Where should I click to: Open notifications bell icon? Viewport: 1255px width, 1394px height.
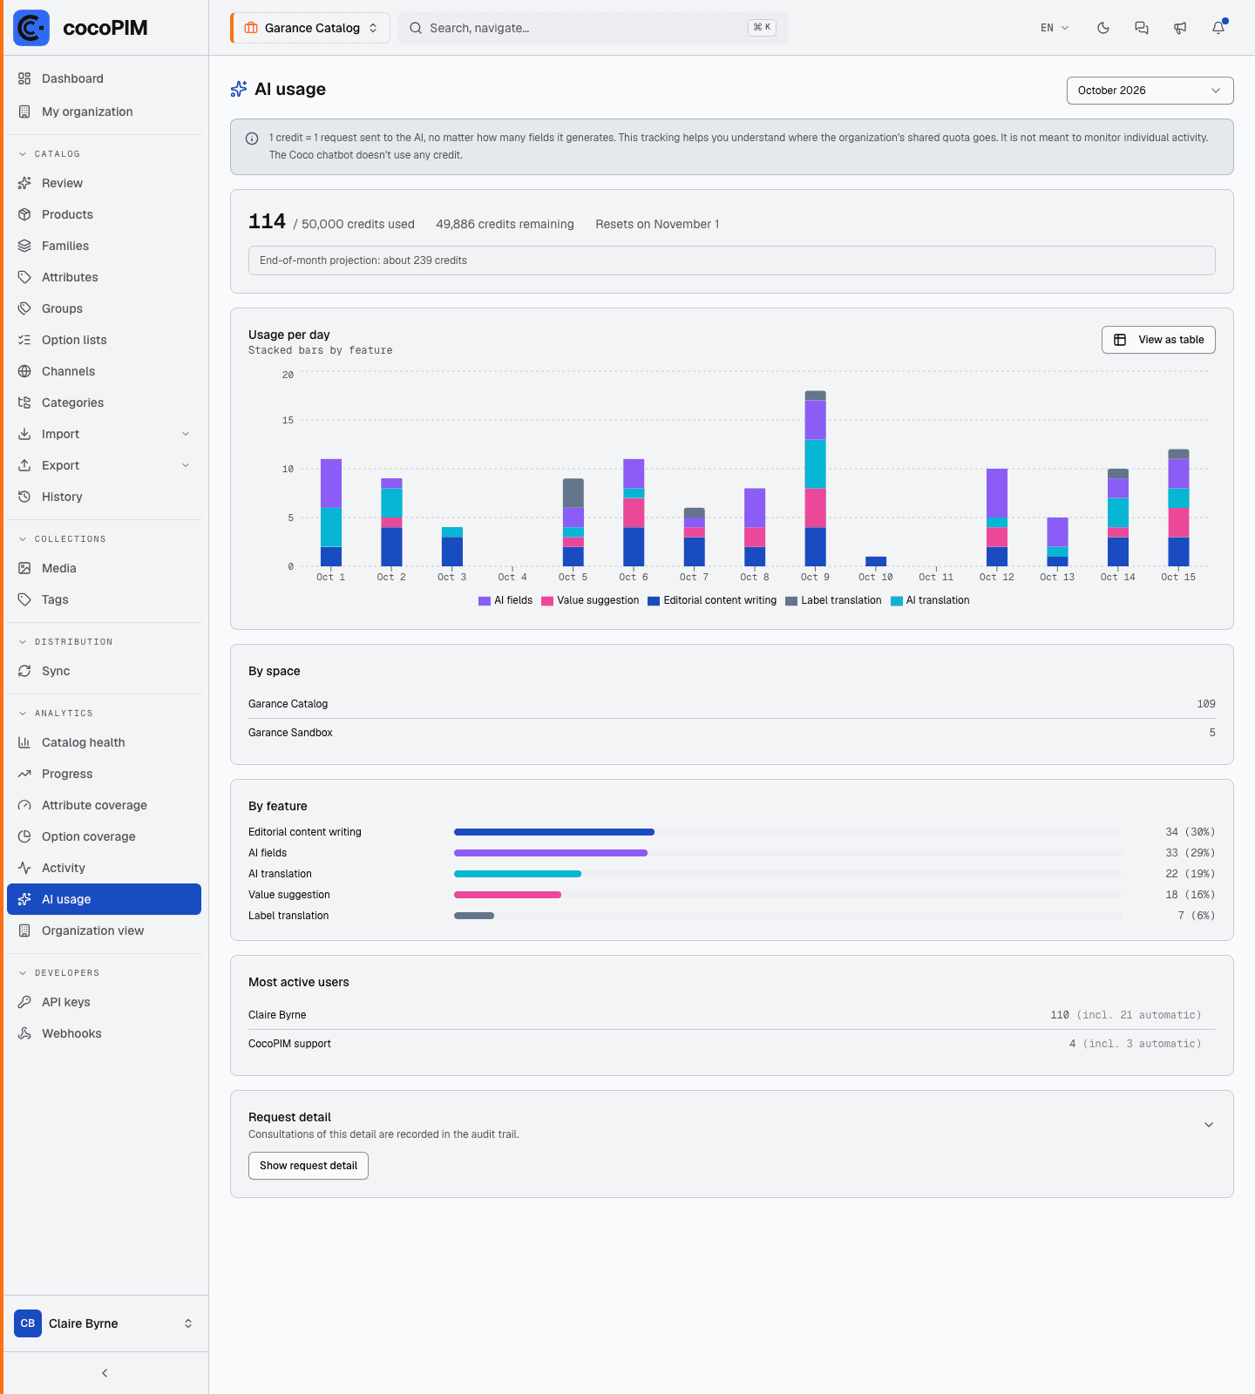(1218, 28)
